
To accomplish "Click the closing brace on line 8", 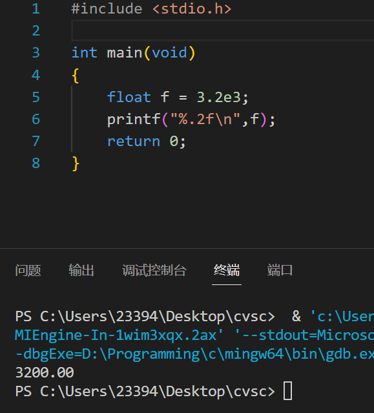I will click(x=76, y=164).
